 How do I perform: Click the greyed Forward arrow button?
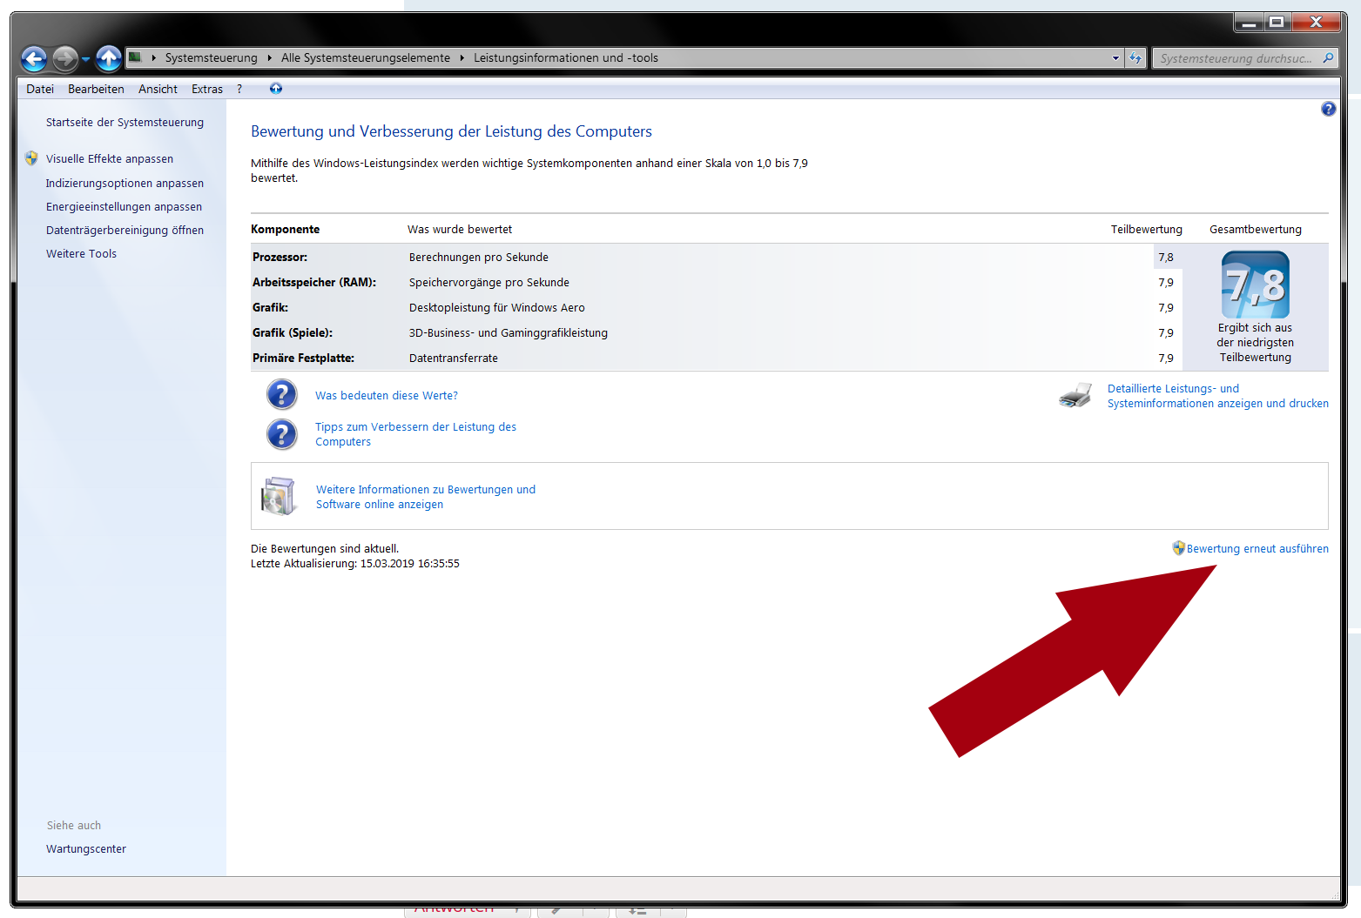point(65,58)
